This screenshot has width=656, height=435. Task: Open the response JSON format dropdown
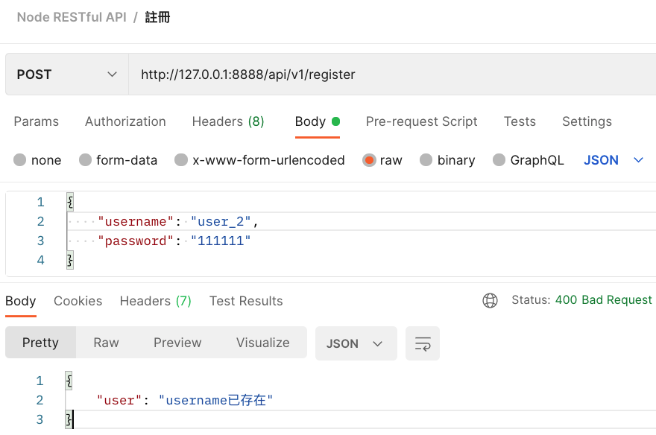[x=356, y=343]
